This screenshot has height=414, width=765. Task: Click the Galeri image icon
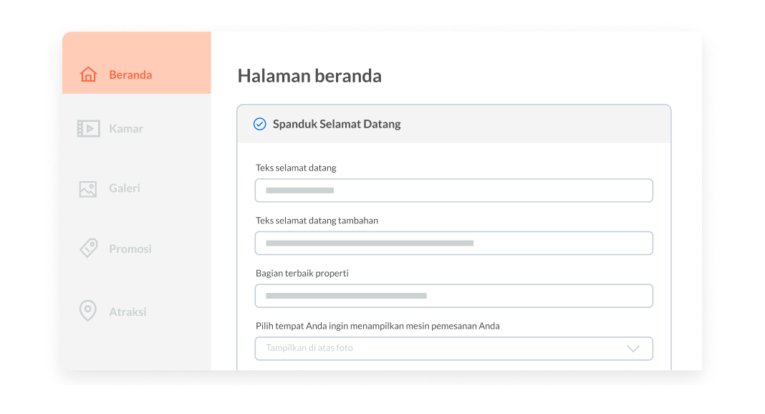click(x=88, y=189)
